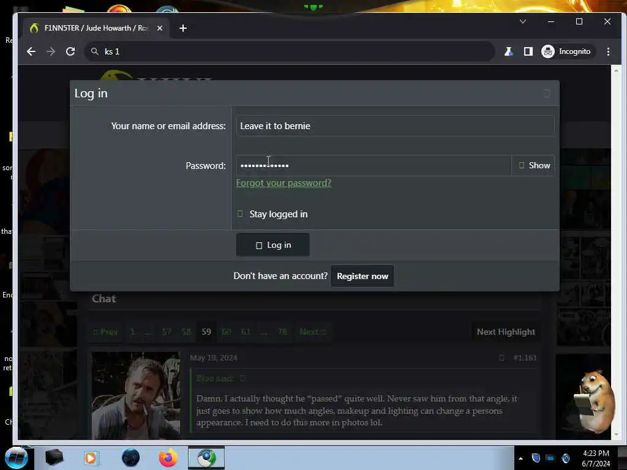Click the Password field
The image size is (627, 470).
pos(373,165)
